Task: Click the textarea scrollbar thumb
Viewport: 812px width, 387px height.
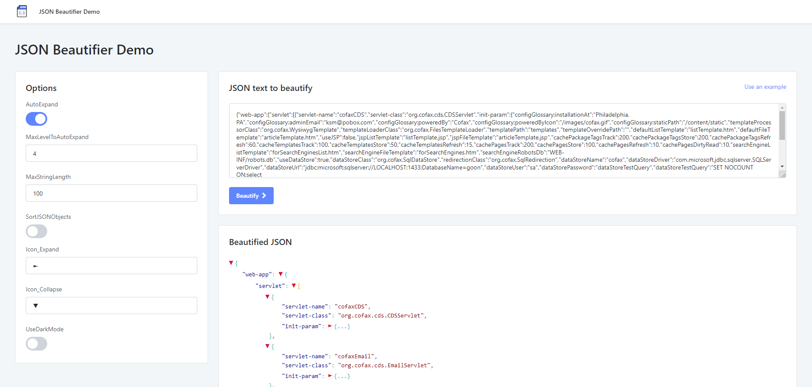Action: click(x=782, y=125)
